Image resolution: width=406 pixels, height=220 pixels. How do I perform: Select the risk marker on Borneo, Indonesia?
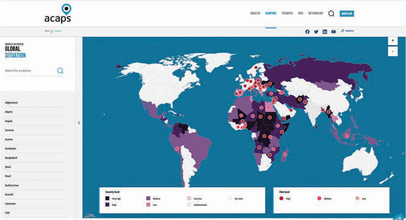(x=347, y=136)
